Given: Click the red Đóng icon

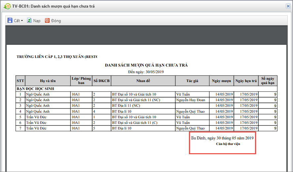Looking at the screenshot, I should tap(47, 20).
